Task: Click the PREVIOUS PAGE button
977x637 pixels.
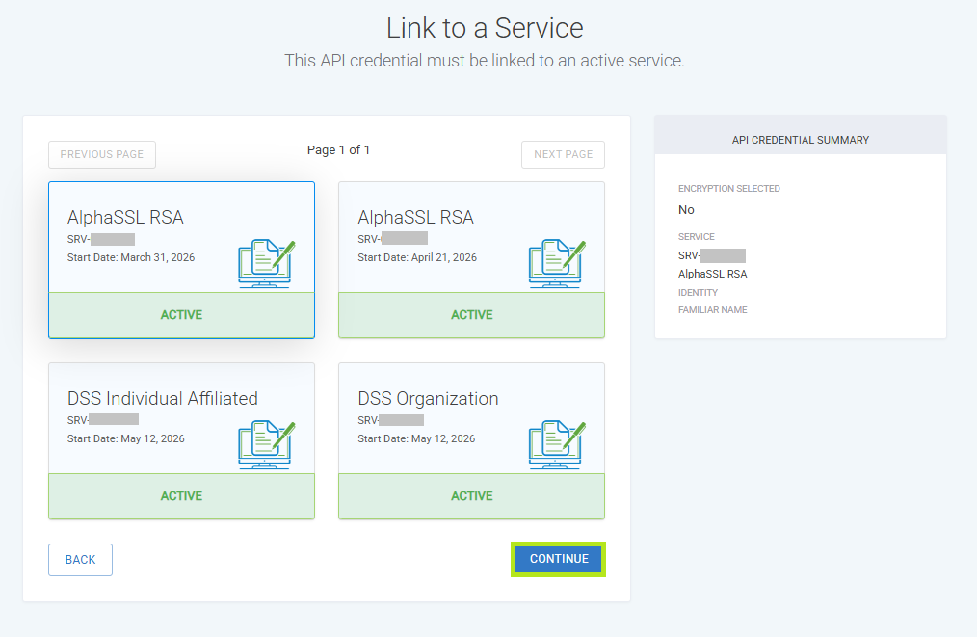Action: 102,154
